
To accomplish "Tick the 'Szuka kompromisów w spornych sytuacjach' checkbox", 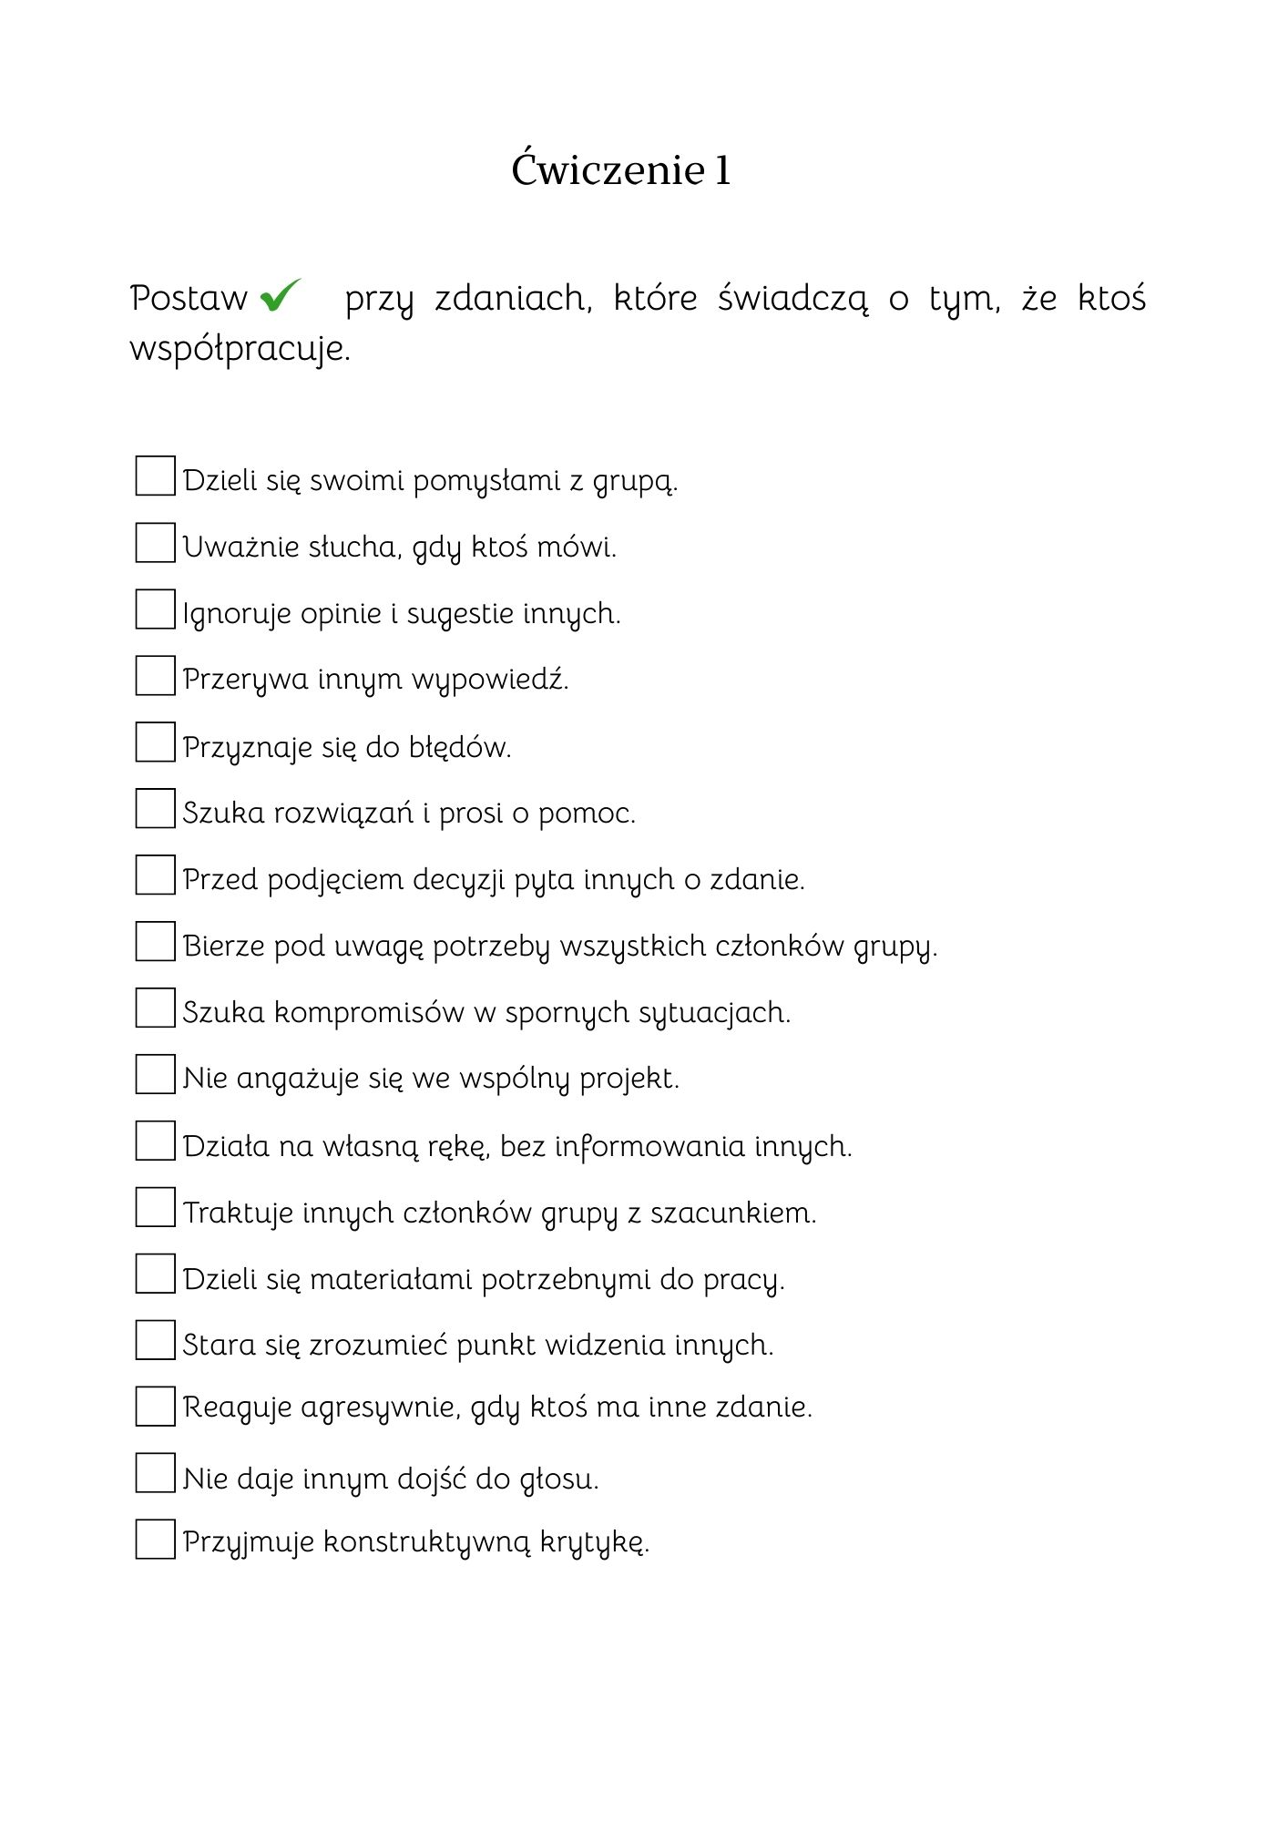I will pyautogui.click(x=155, y=1008).
